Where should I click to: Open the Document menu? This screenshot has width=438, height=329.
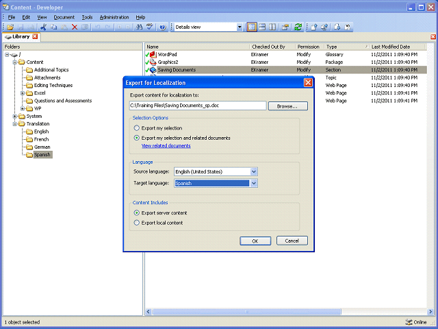(x=64, y=17)
